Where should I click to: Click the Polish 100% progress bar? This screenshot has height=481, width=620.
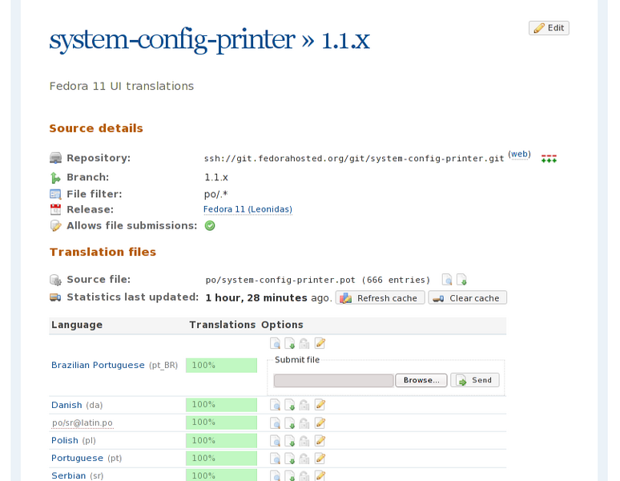pos(221,441)
